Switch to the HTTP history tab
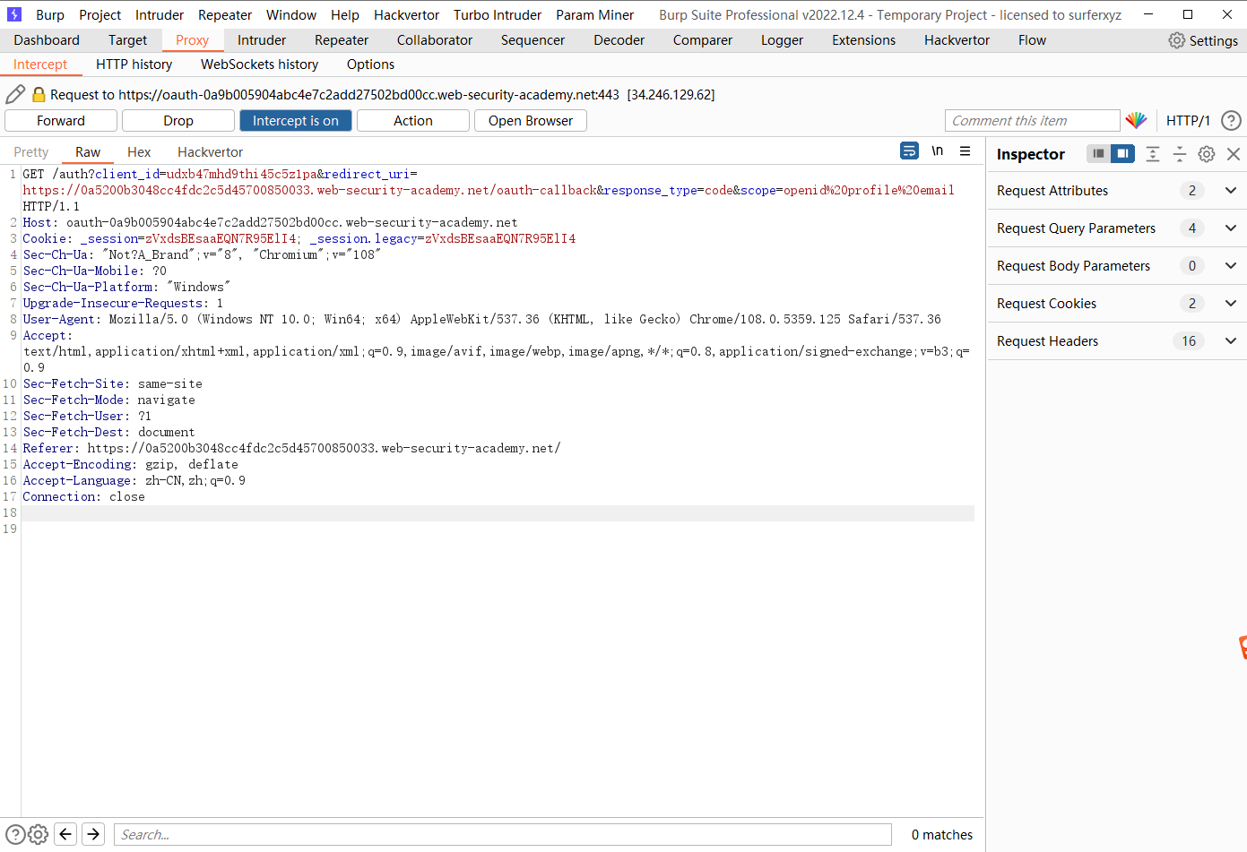 pyautogui.click(x=134, y=64)
